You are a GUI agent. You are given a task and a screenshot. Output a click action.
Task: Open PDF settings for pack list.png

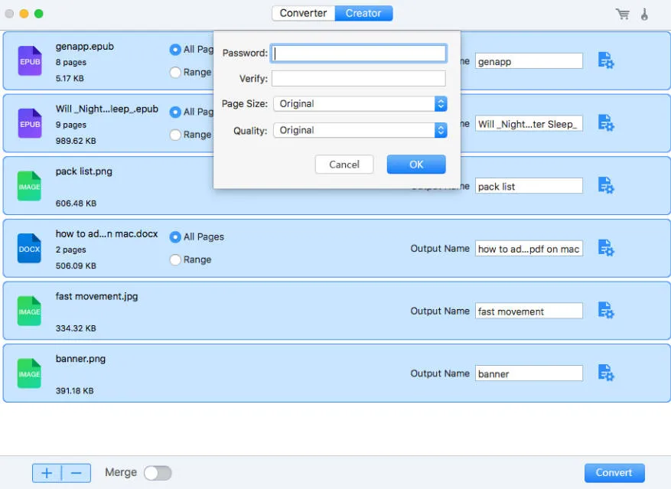click(x=605, y=185)
